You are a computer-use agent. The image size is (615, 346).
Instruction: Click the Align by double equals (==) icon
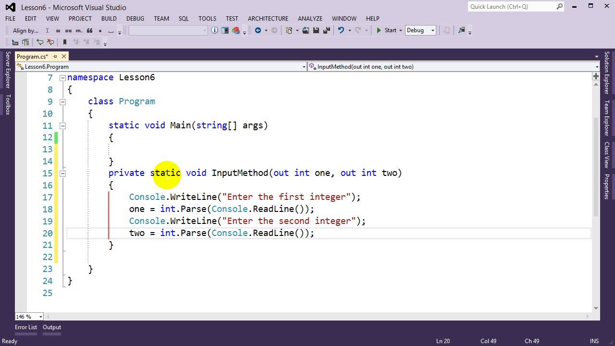coord(68,31)
